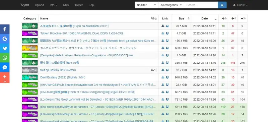Click category icon of Tekken Bloodline row
Viewport: 268px width, 122px height.
[30, 34]
